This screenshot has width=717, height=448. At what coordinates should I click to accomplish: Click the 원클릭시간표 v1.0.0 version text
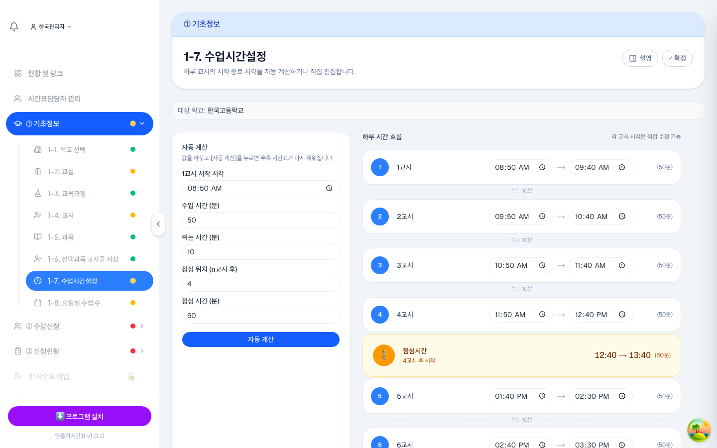pyautogui.click(x=80, y=436)
